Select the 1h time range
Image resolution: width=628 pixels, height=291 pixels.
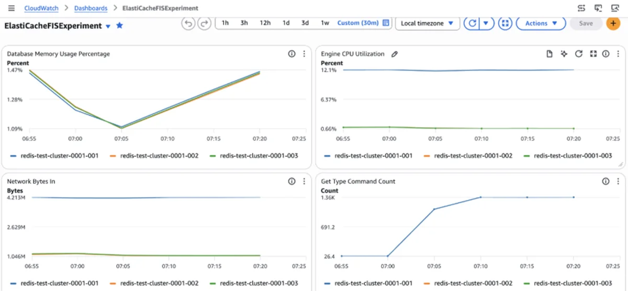coord(225,23)
